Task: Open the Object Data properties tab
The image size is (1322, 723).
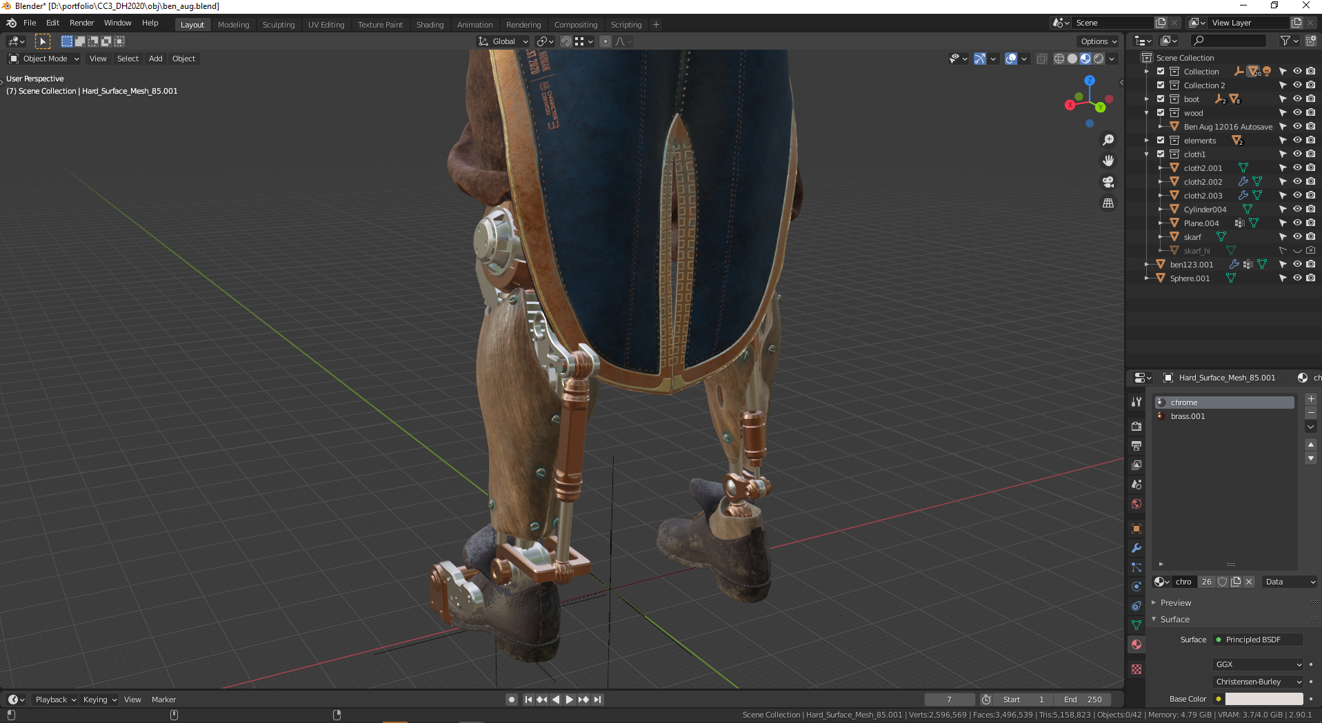Action: pyautogui.click(x=1136, y=625)
